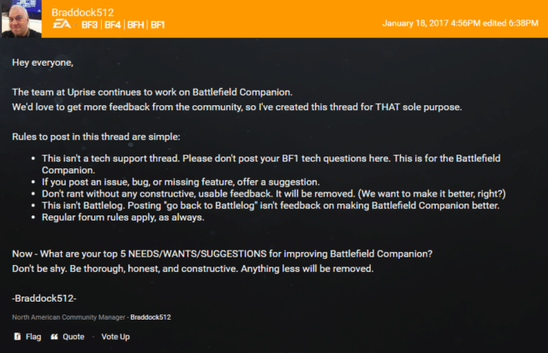The image size is (548, 353).
Task: Click the BFH badge
Action: point(136,25)
